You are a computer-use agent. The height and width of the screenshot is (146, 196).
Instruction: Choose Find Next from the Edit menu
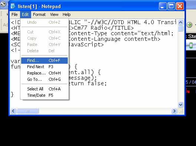44,67
